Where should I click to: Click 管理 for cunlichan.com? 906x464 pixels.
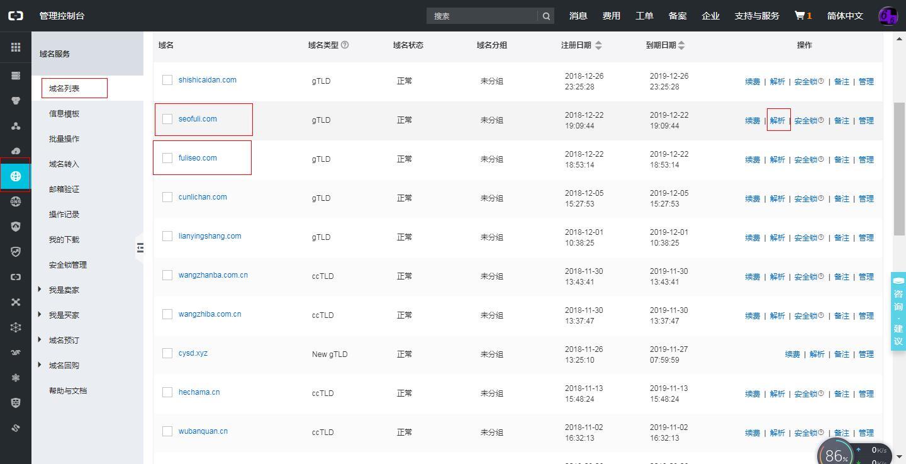[866, 198]
